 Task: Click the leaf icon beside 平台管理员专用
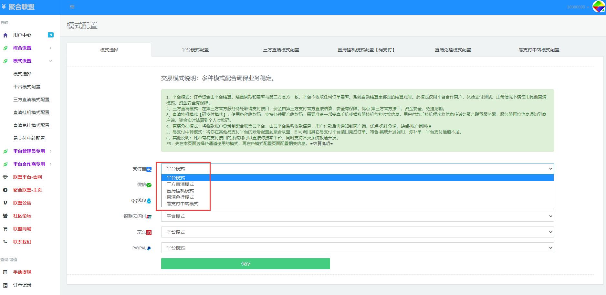(5, 152)
